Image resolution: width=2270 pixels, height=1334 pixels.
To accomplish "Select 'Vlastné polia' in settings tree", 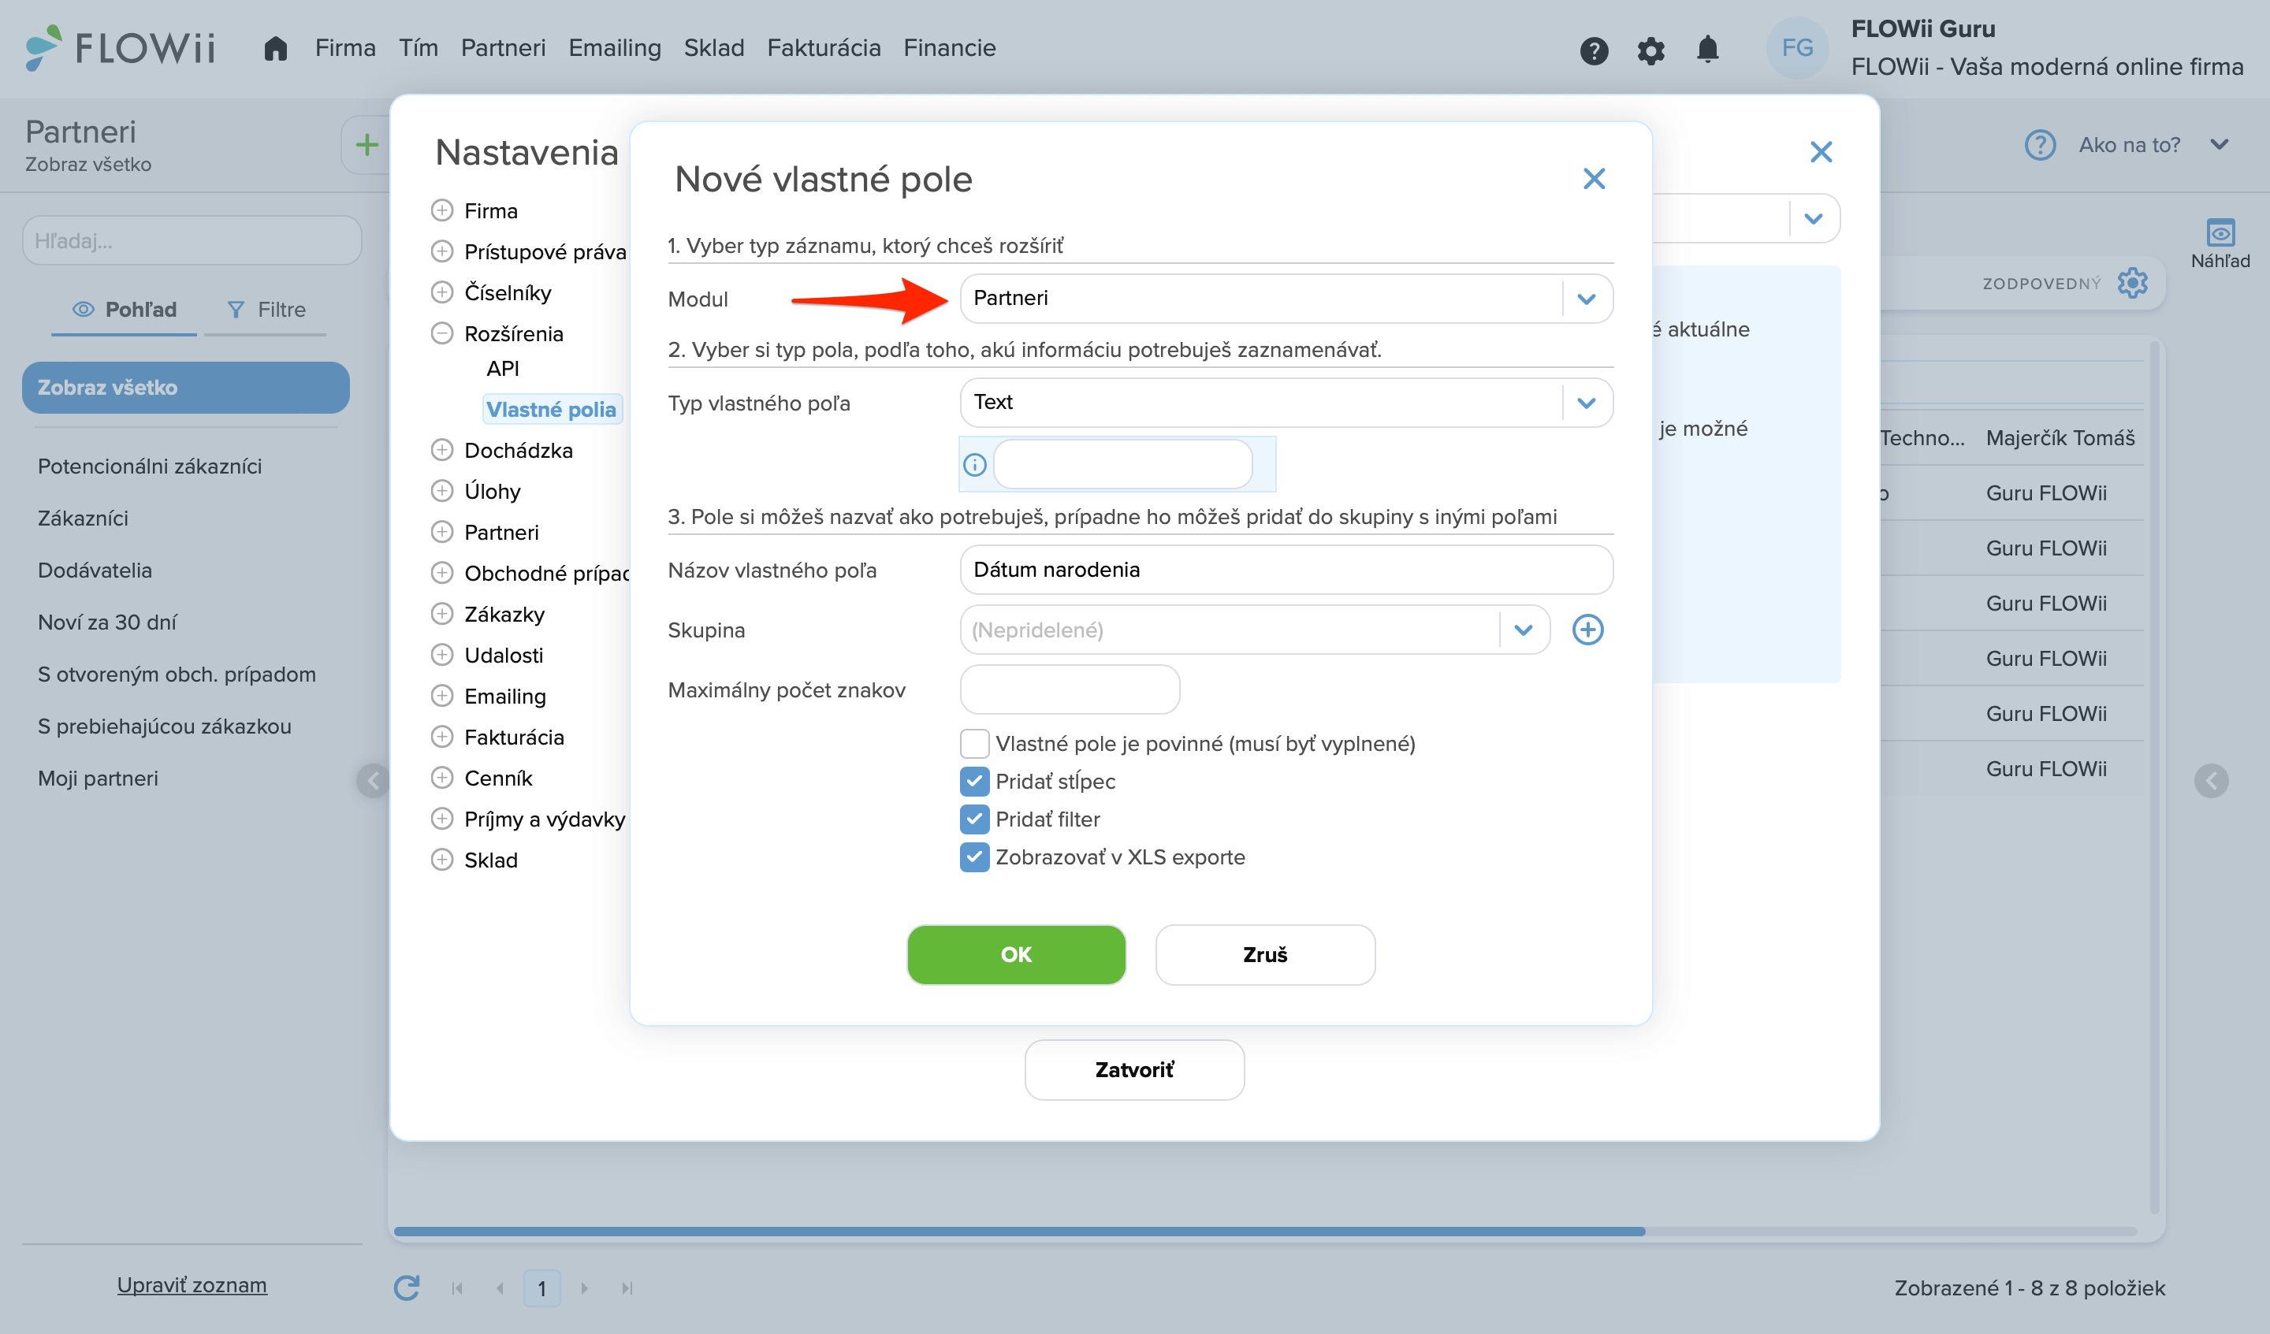I will tap(551, 410).
